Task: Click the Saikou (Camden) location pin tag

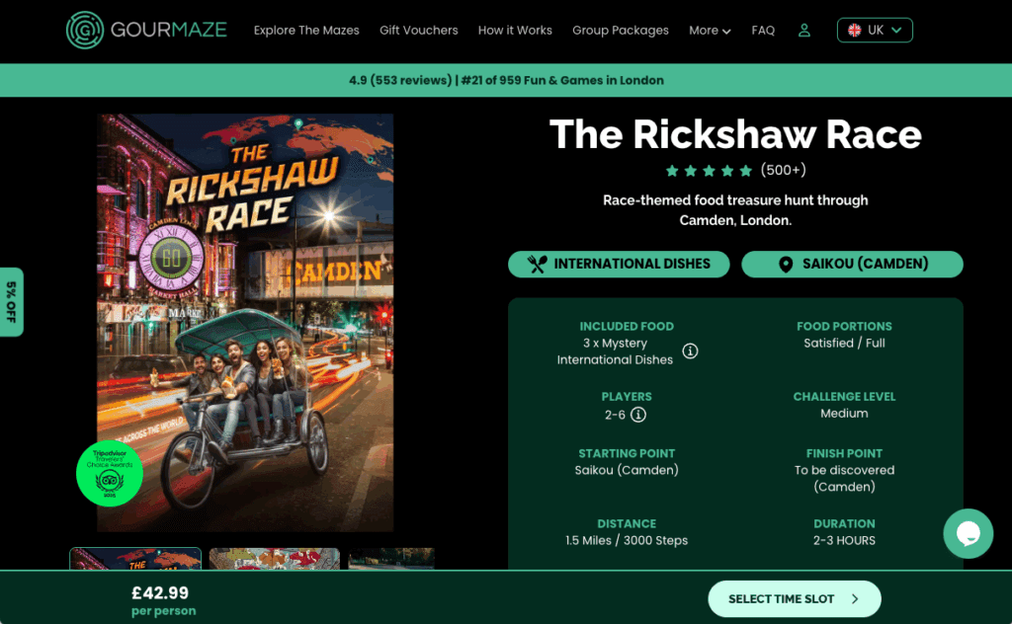Action: click(x=852, y=265)
